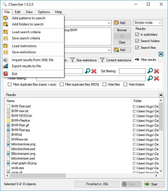Click the Add folders to search icon

point(6,24)
